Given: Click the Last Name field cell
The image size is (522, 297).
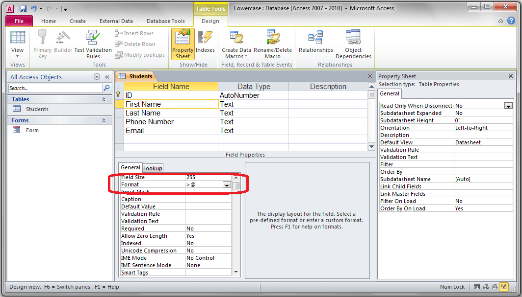Looking at the screenshot, I should point(171,113).
